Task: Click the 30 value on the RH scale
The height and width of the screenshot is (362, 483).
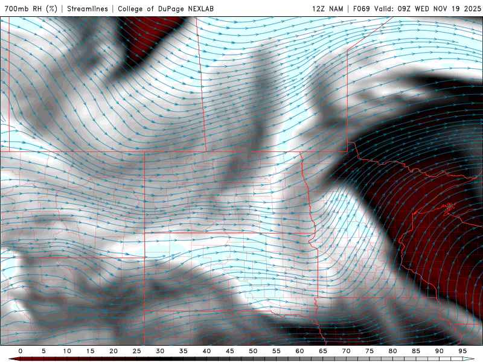Action: pyautogui.click(x=160, y=351)
